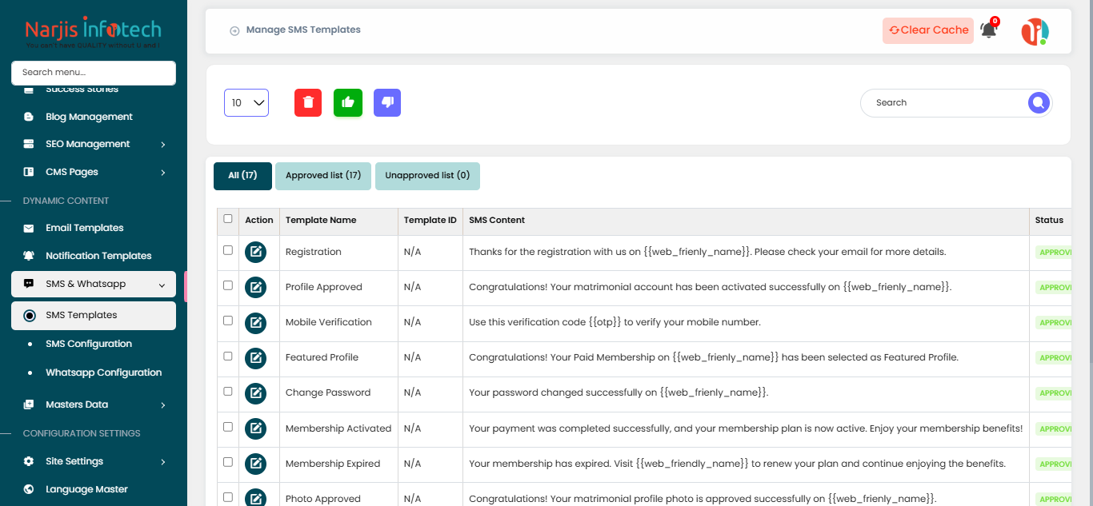Switch to the Unapproved list (0) tab

point(427,176)
